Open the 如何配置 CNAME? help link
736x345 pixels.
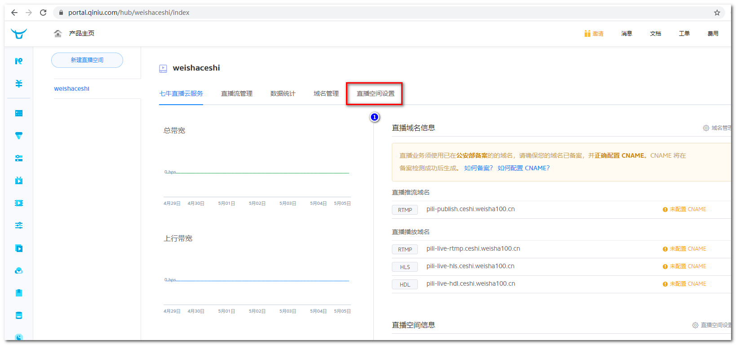point(523,168)
